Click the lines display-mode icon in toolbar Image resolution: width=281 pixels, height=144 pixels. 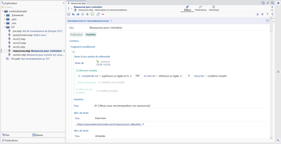pos(258,14)
